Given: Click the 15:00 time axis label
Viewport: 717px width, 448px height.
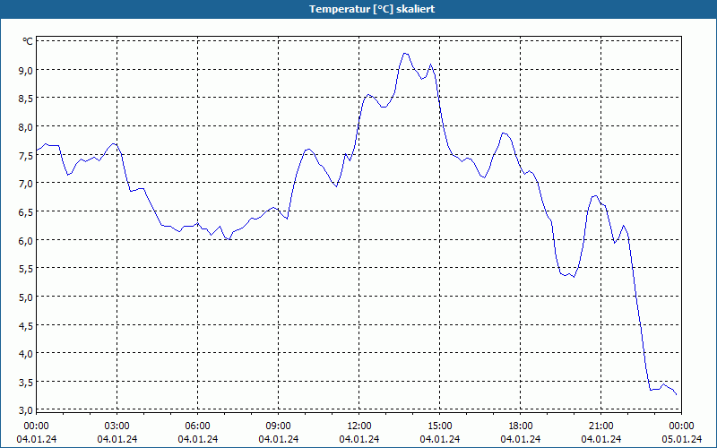Looking at the screenshot, I should click(x=440, y=426).
